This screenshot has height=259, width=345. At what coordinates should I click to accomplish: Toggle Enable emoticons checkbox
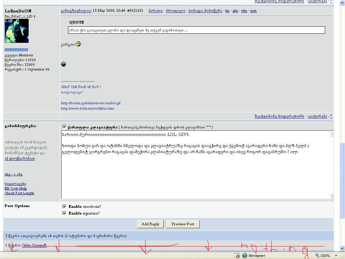tap(64, 206)
